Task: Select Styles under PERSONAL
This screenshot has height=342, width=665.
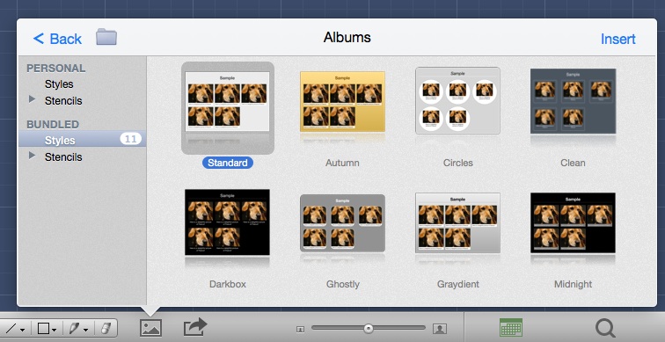Action: point(59,84)
